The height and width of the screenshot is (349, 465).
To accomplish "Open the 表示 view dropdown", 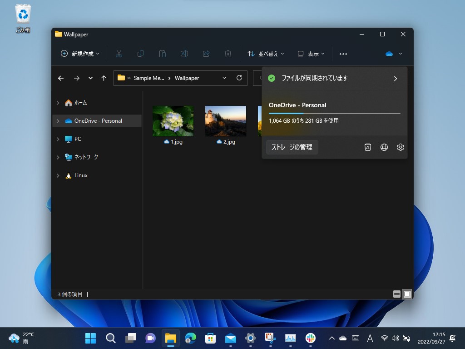I will pyautogui.click(x=311, y=54).
